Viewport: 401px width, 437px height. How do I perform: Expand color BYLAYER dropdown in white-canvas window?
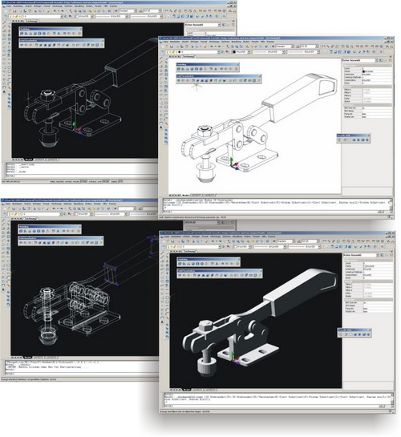[249, 52]
